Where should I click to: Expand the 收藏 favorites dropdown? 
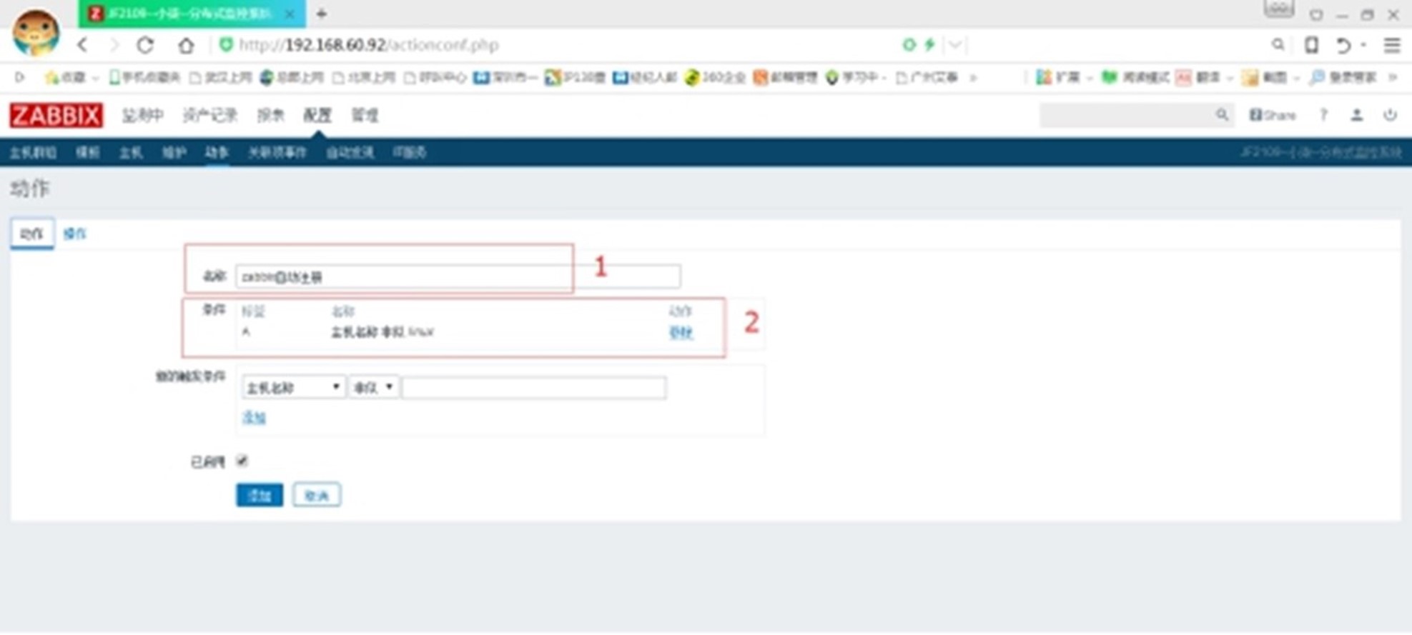95,77
